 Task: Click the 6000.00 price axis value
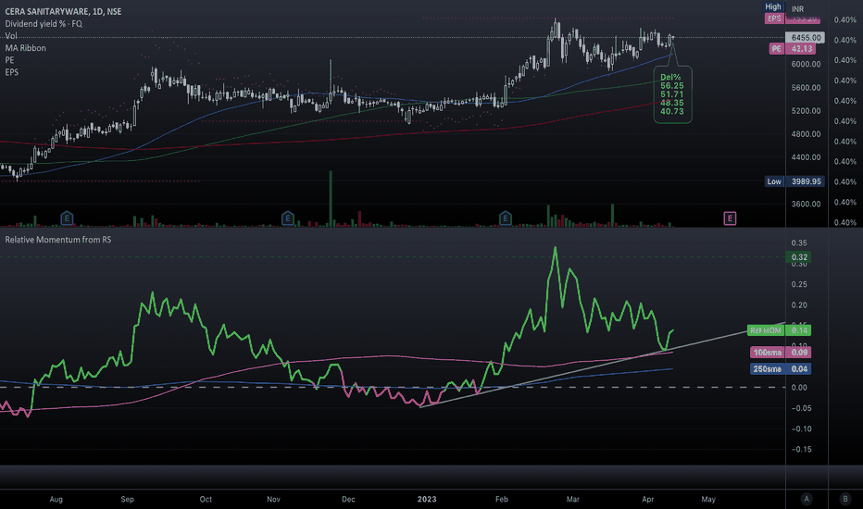[806, 64]
